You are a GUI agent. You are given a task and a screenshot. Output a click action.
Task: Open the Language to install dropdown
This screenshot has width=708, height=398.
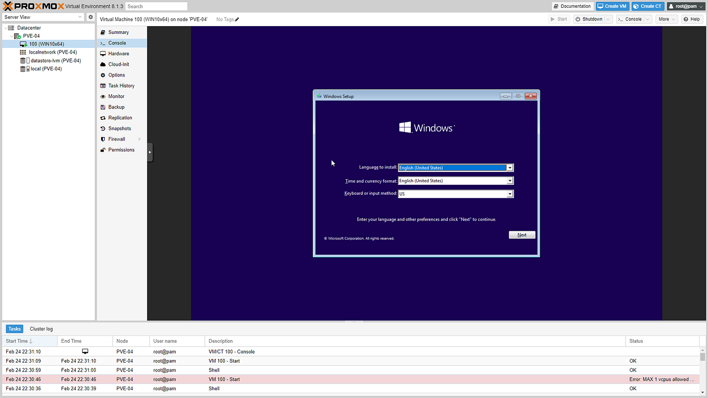click(x=509, y=167)
